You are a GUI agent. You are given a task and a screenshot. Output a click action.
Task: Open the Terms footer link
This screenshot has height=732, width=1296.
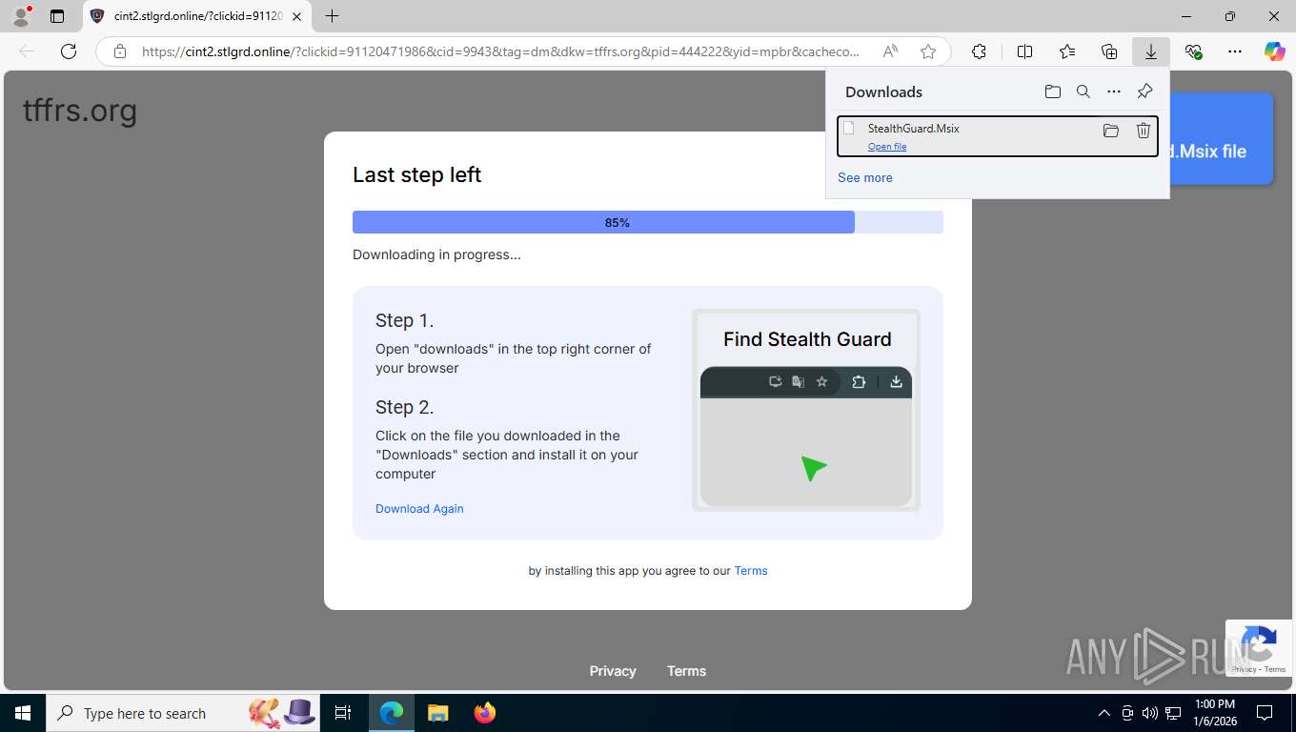tap(686, 671)
